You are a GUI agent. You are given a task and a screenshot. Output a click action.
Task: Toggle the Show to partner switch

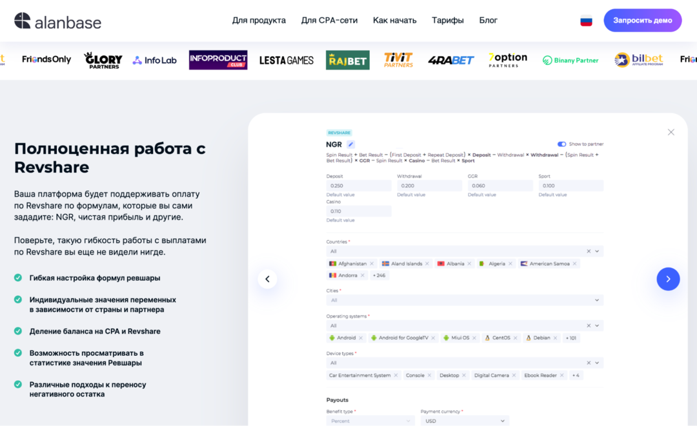point(561,144)
